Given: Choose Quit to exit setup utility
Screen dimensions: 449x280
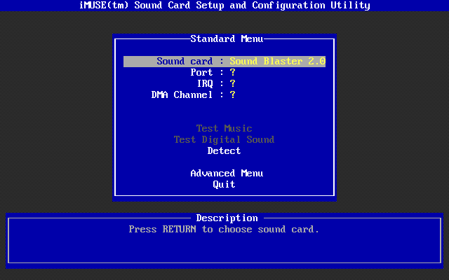Looking at the screenshot, I should [x=224, y=185].
